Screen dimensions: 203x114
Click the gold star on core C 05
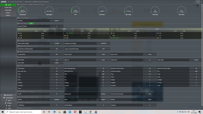[x=65, y=36]
